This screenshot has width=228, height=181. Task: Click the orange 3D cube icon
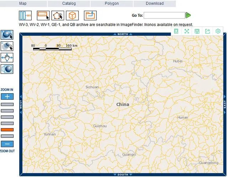[72, 15]
